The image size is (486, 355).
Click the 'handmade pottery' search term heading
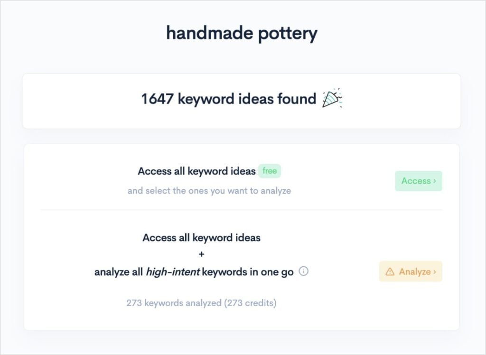pyautogui.click(x=243, y=33)
